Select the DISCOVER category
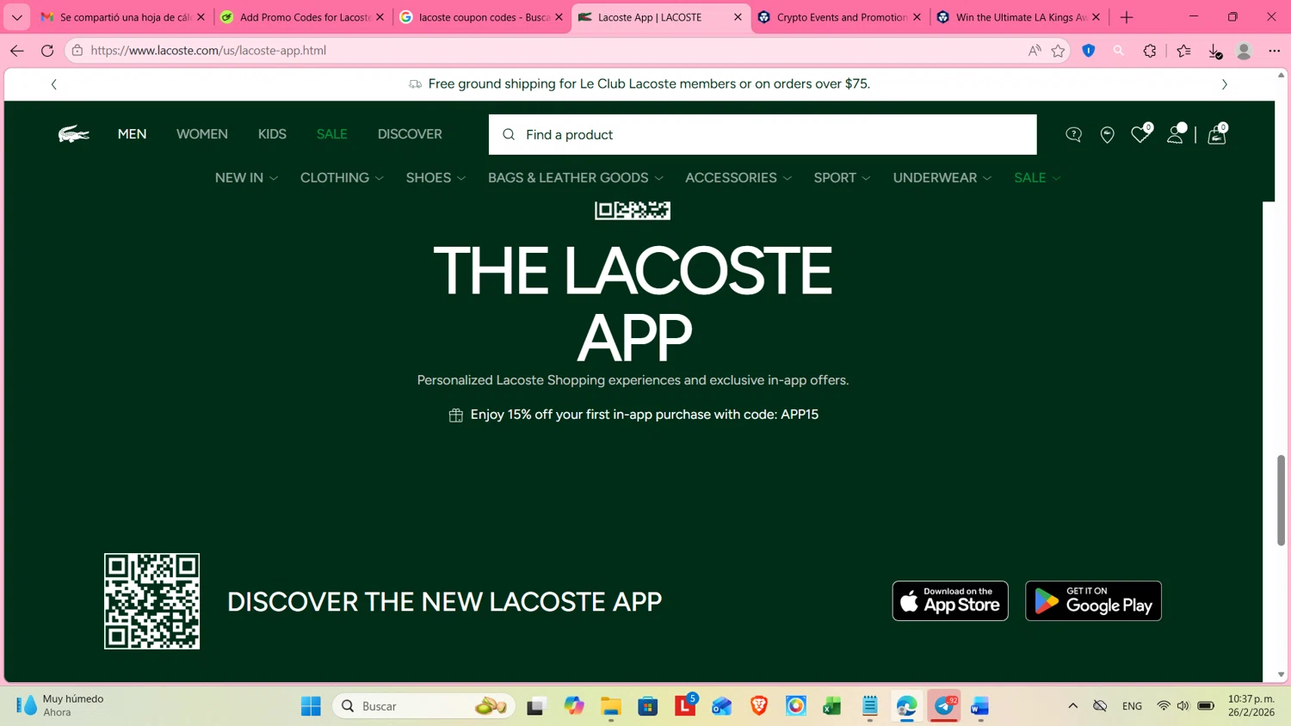Viewport: 1291px width, 726px height. (410, 134)
